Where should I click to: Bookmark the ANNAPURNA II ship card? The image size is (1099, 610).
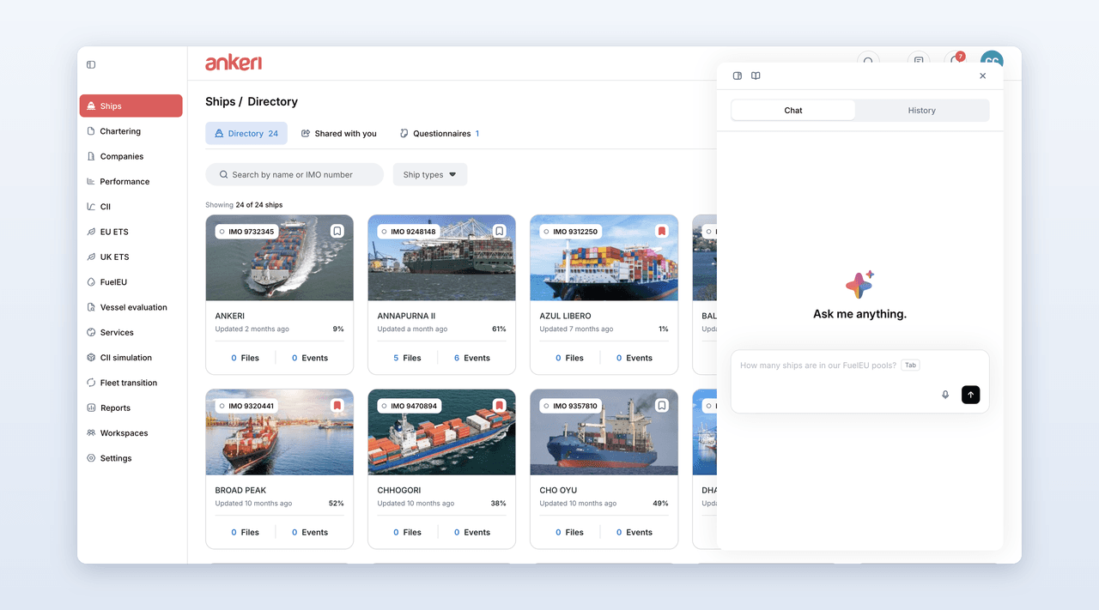pos(500,231)
